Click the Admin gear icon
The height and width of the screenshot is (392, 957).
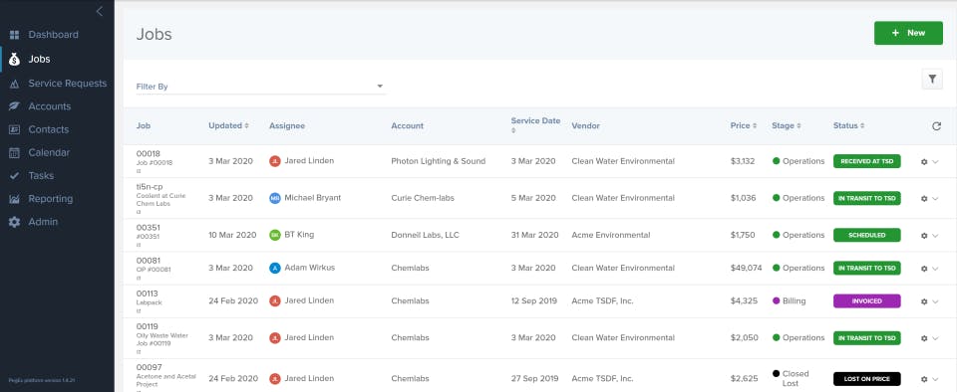coord(14,222)
